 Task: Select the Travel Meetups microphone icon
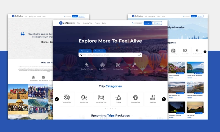point(134,65)
